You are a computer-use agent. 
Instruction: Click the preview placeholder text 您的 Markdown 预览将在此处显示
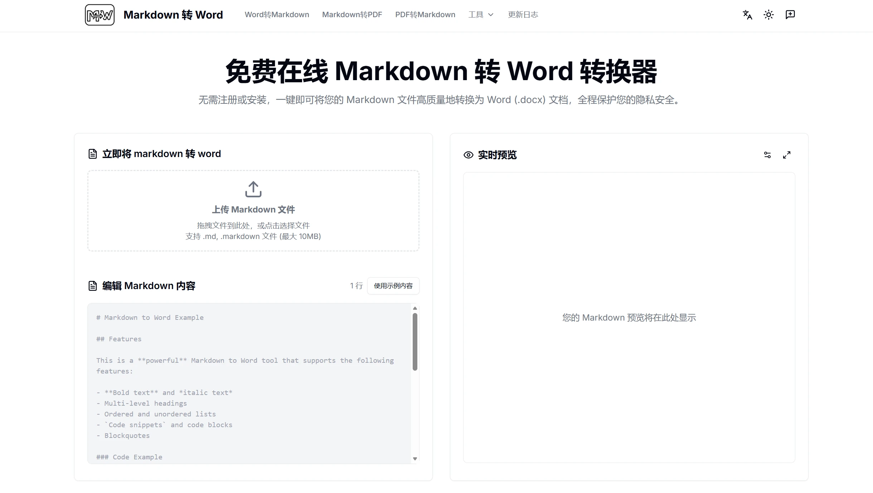[x=629, y=318]
